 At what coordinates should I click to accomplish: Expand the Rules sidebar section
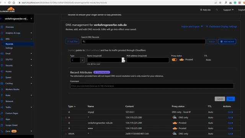point(31,95)
